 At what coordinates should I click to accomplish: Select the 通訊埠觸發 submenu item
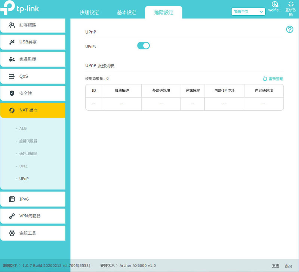(28, 153)
